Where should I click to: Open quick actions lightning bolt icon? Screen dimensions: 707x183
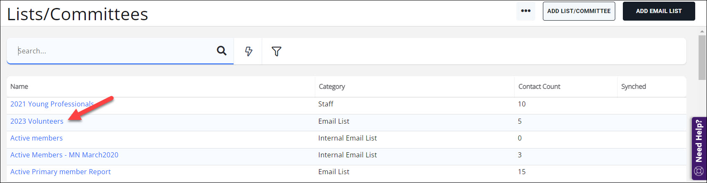point(249,51)
